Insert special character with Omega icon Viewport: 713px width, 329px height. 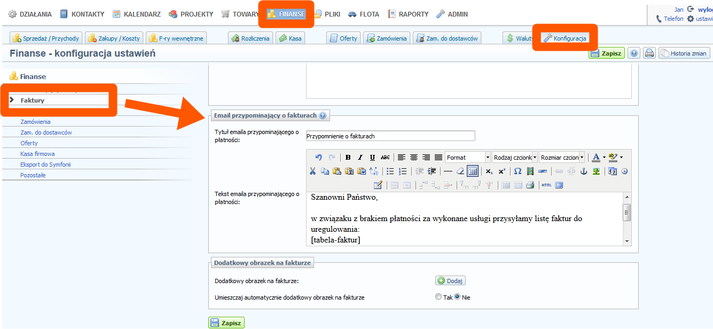pos(517,171)
